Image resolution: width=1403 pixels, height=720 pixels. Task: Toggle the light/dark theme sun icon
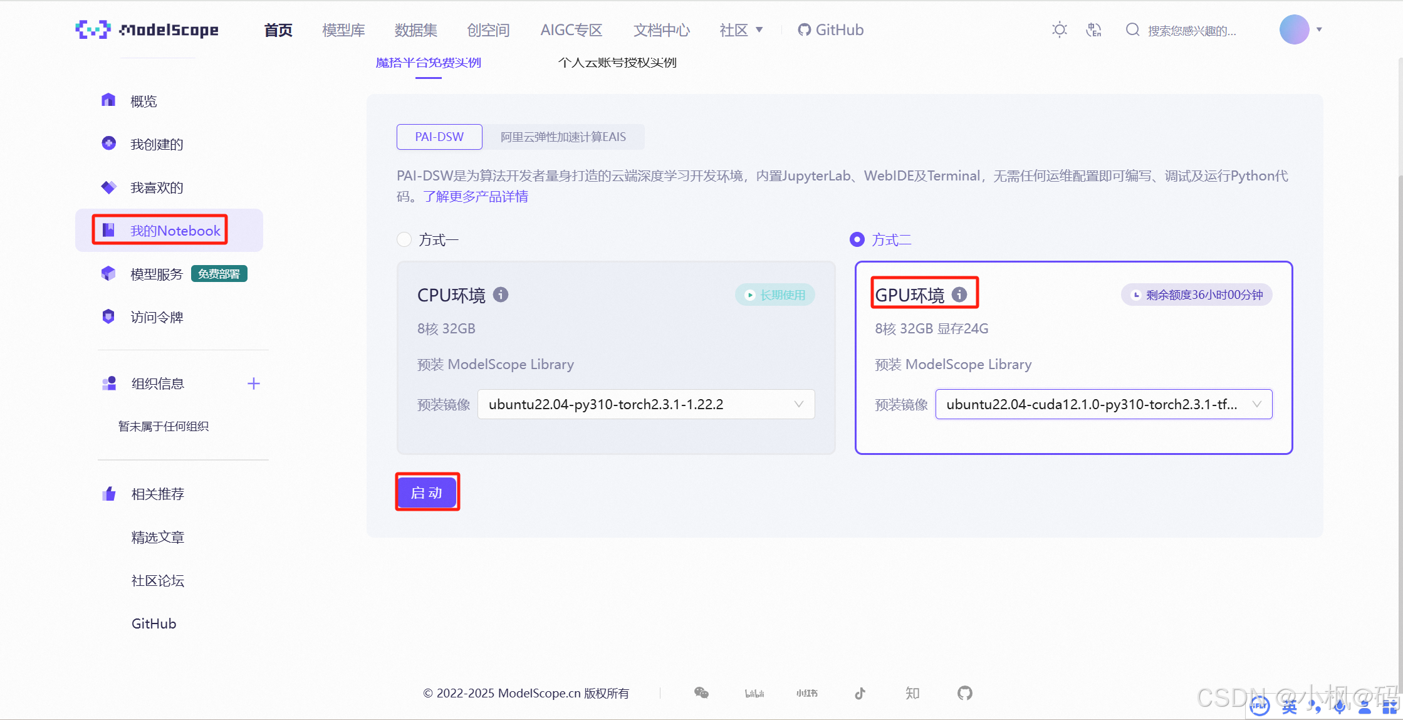click(x=1059, y=29)
